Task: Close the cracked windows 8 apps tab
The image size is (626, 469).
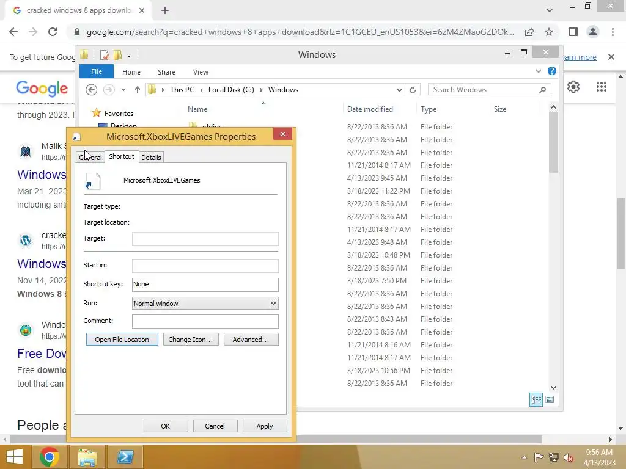Action: click(142, 11)
